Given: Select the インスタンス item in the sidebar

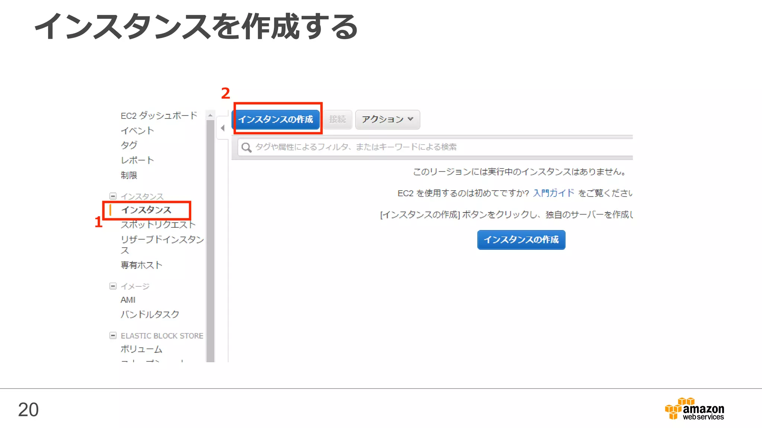Looking at the screenshot, I should (x=146, y=210).
